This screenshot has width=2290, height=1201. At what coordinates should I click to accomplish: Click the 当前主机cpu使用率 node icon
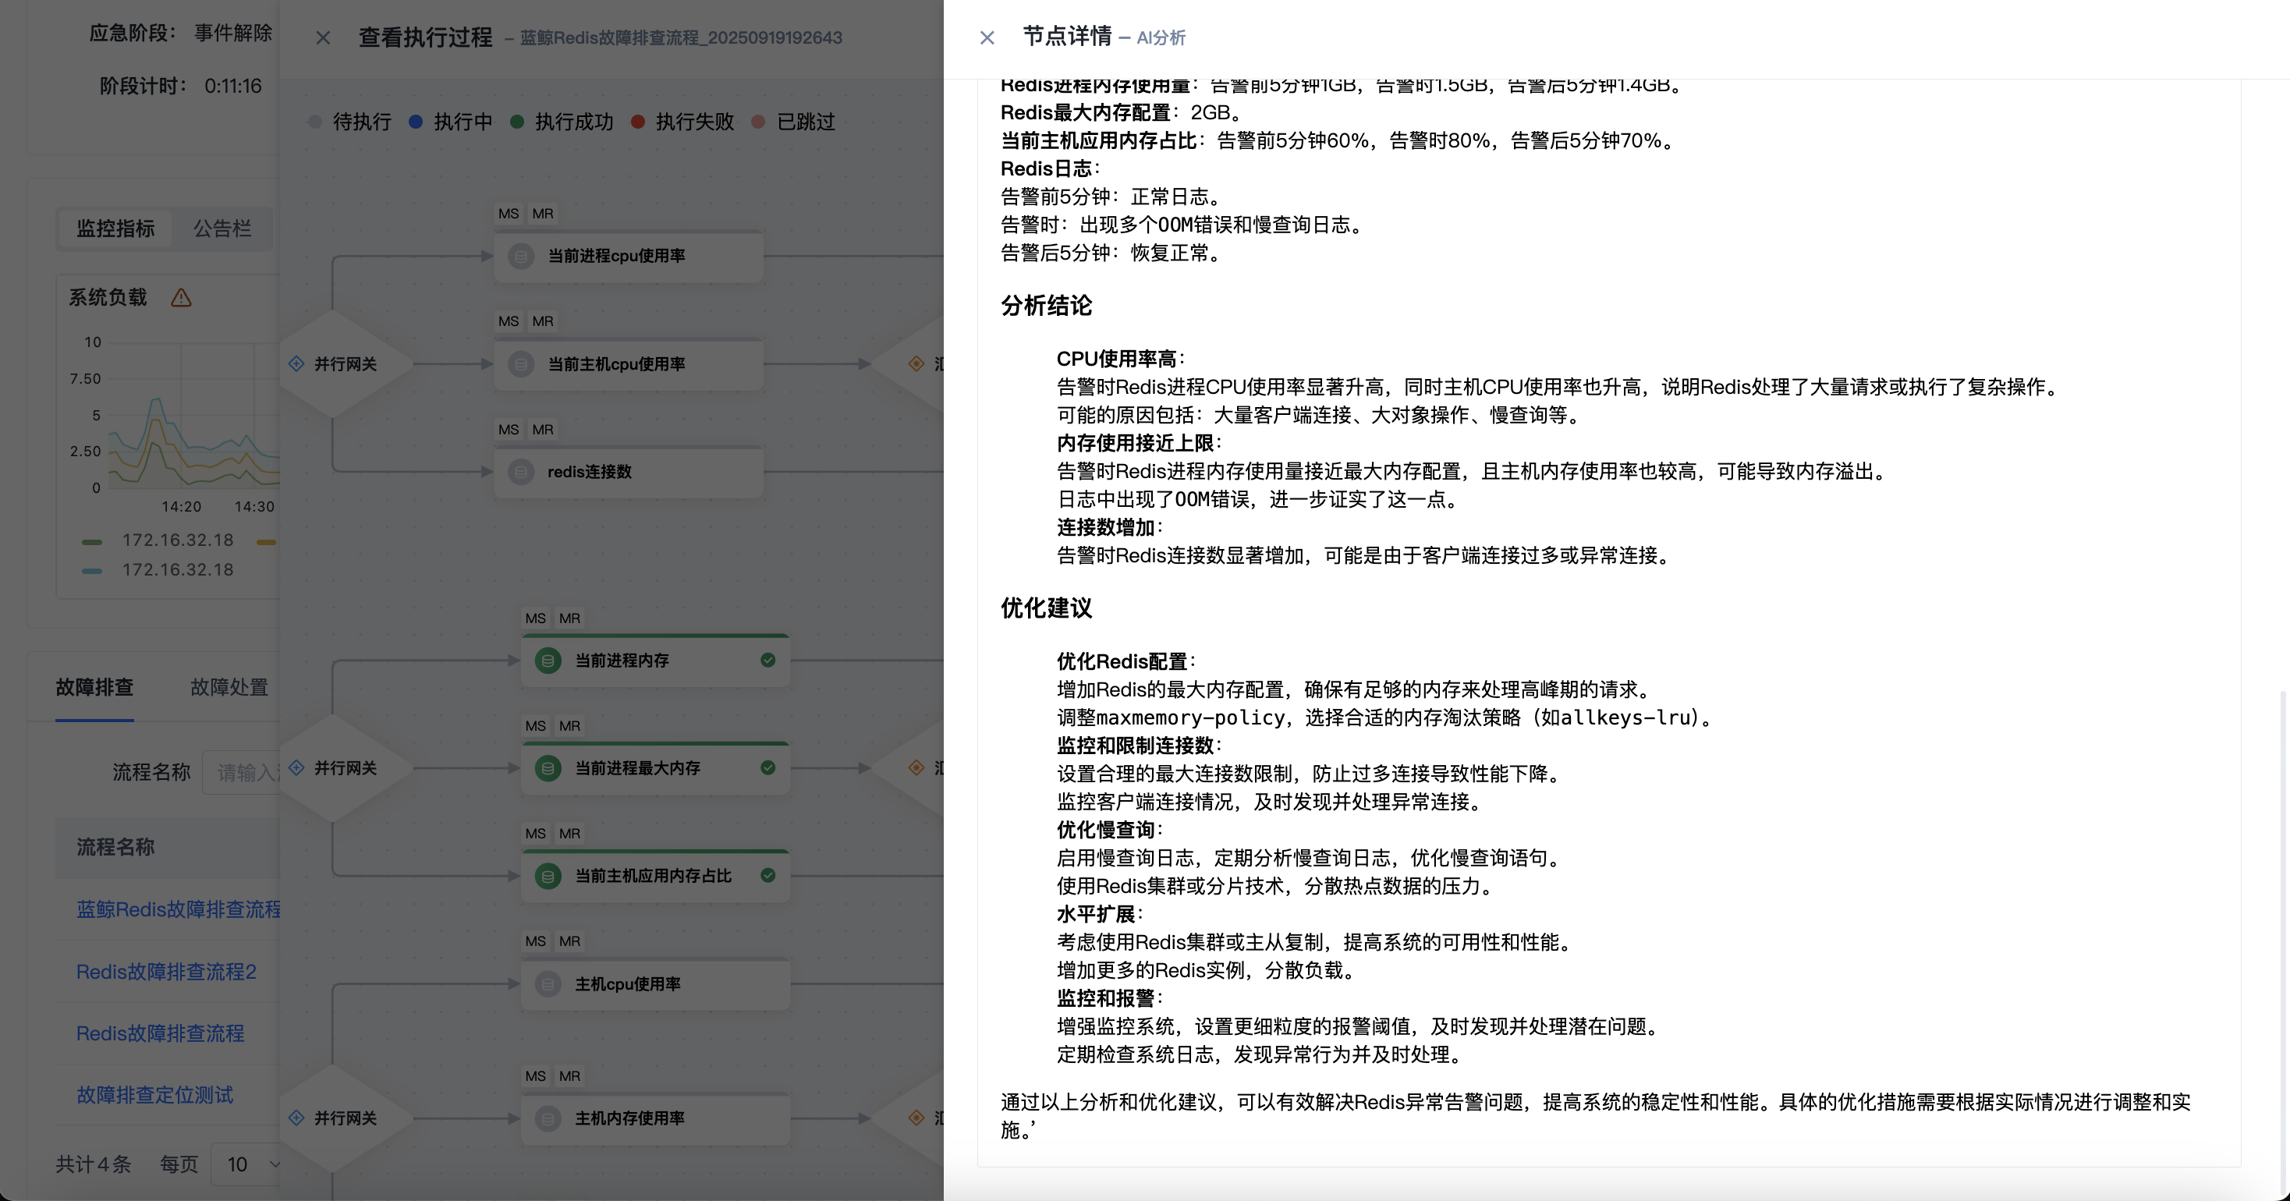click(521, 363)
